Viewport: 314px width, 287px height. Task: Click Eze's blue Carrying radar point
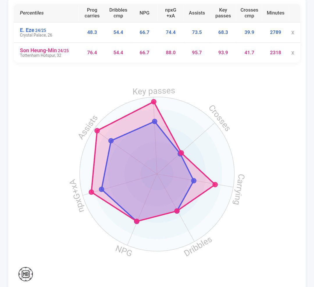(194, 181)
